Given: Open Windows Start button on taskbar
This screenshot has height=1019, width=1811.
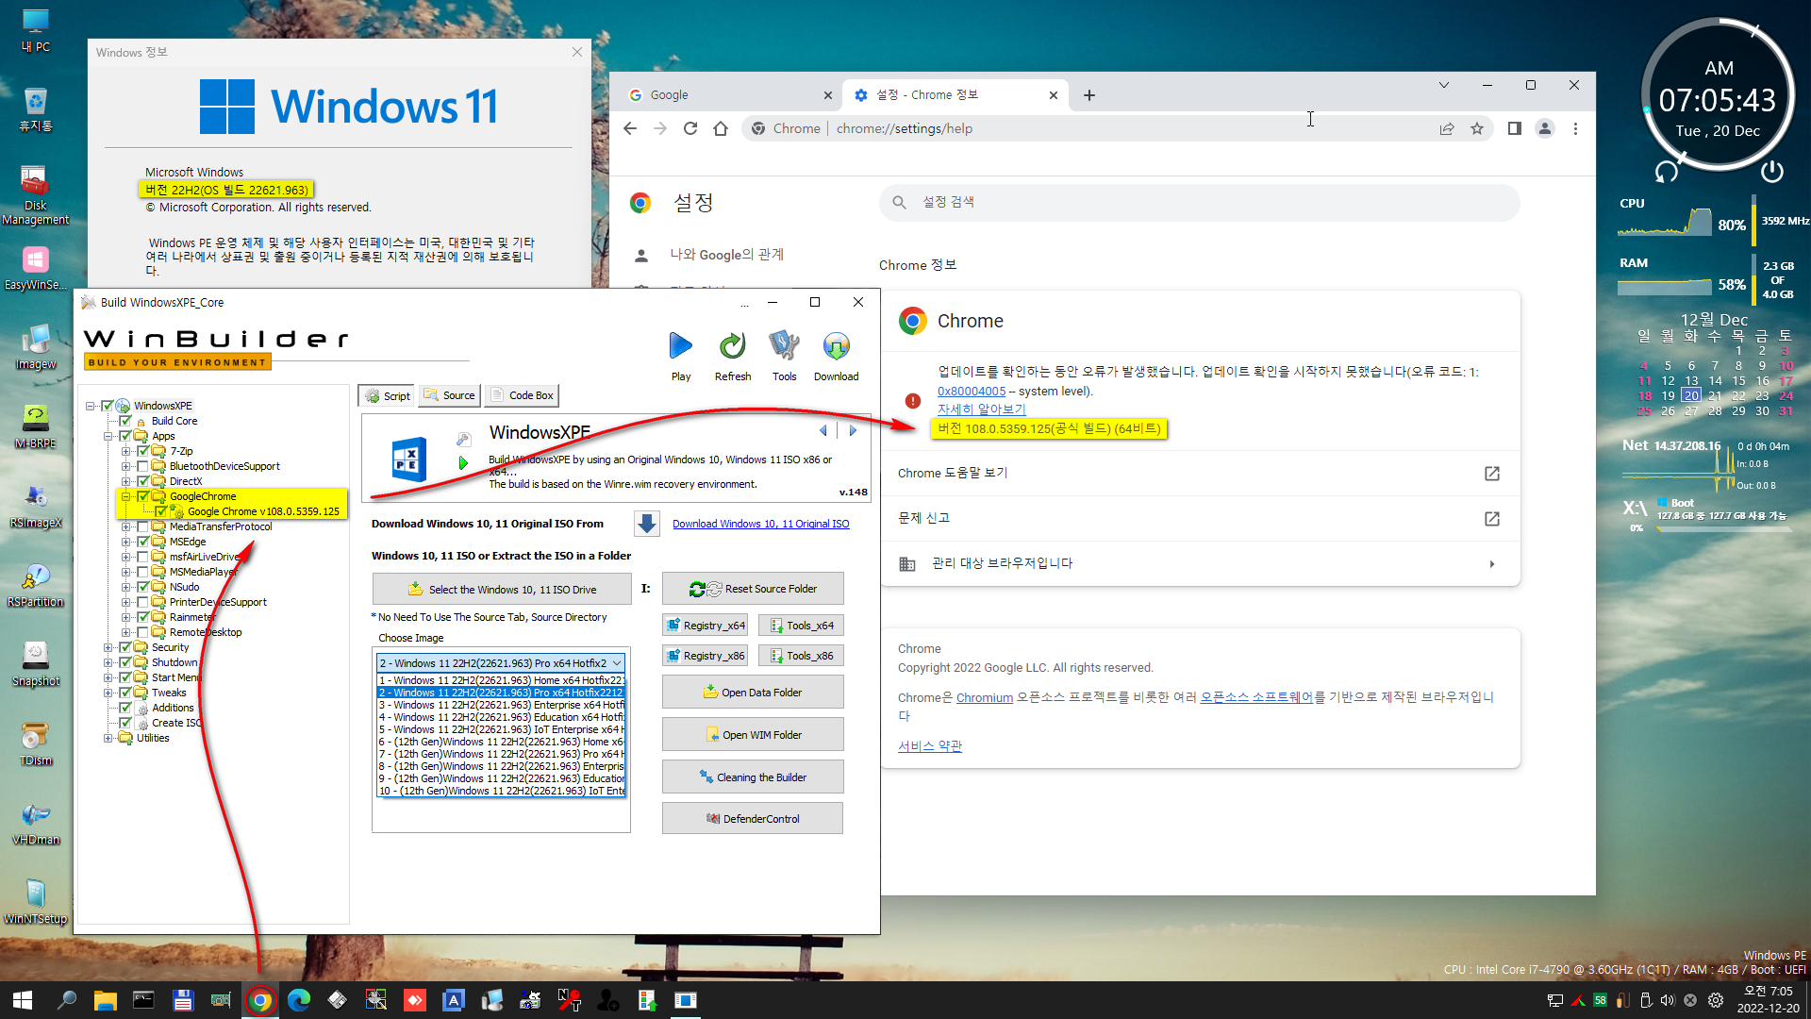Looking at the screenshot, I should 23,1000.
